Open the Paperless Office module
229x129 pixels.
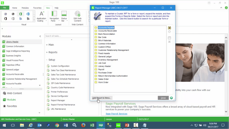[x=13, y=65]
